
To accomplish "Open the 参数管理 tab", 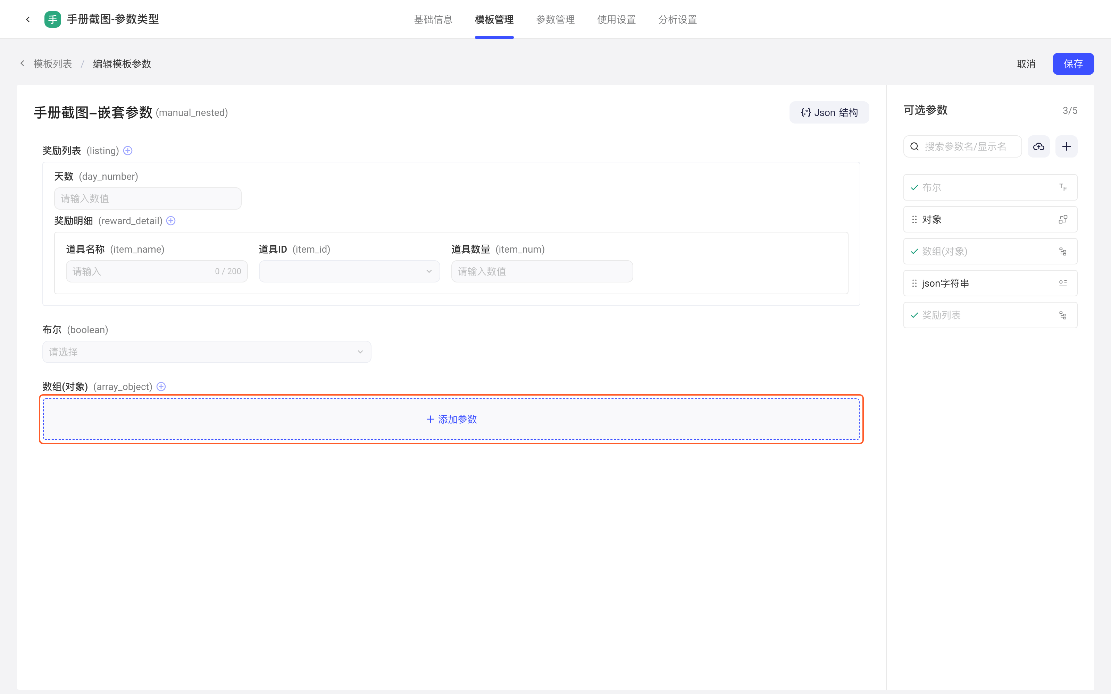I will click(555, 19).
